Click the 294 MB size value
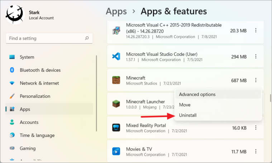Screen dimensions: 272x163 [x=239, y=57]
